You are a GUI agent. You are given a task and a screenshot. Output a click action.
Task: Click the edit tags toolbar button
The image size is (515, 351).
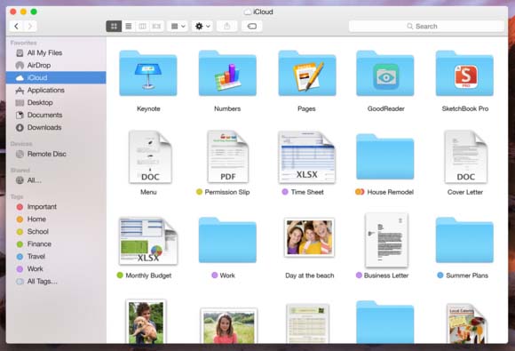252,26
